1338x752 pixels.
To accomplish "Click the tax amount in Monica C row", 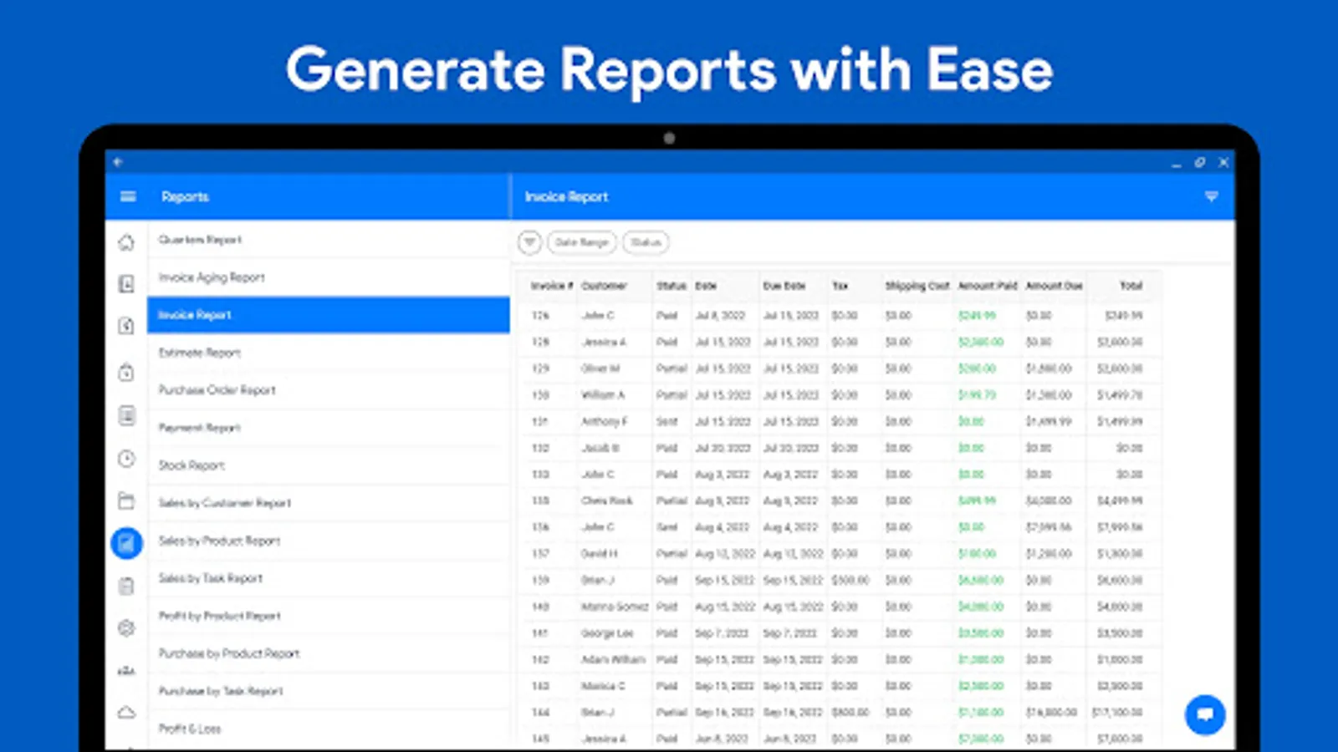I will (844, 686).
